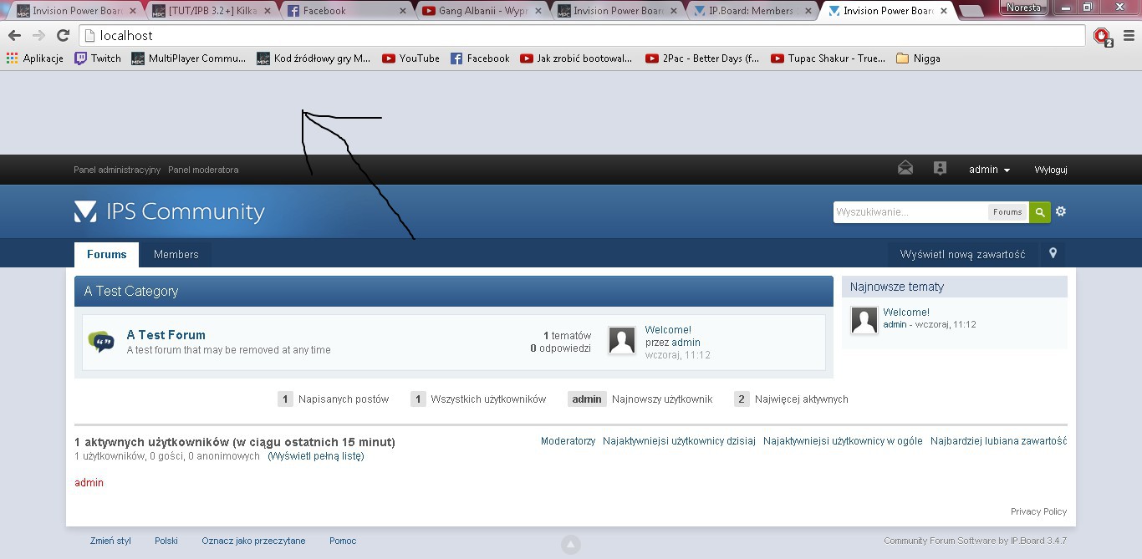
Task: Open the Chrome menu (three lines)
Action: (1128, 36)
